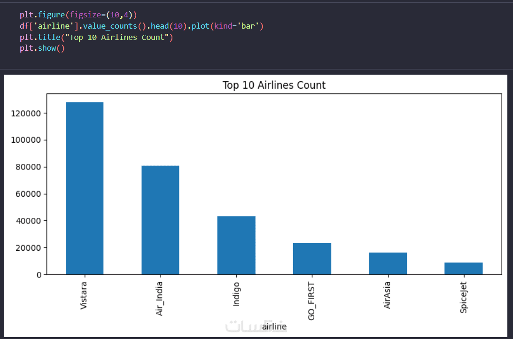Screen dimensions: 513x339
Task: Click the 40000 y-axis tick label
Action: [28, 221]
